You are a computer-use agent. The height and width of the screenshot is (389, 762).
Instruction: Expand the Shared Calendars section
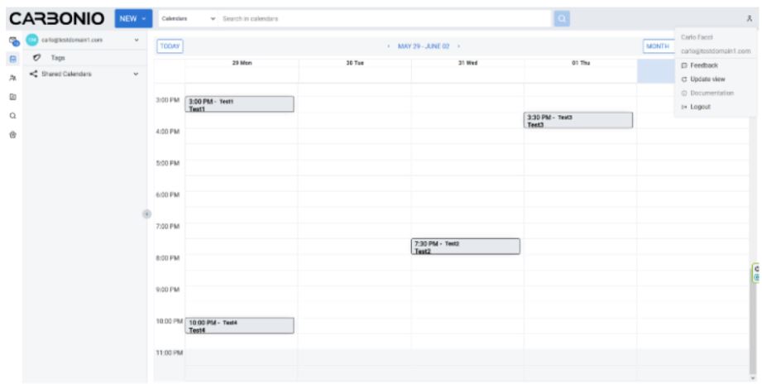[x=136, y=74]
